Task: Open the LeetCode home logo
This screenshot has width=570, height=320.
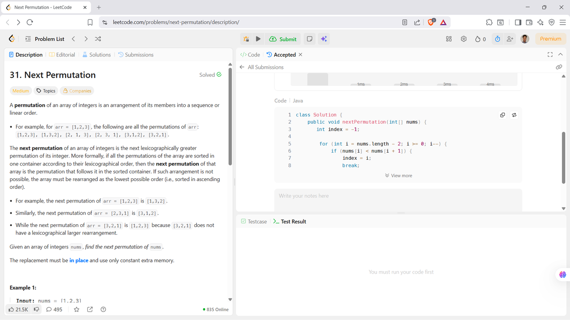Action: point(12,39)
